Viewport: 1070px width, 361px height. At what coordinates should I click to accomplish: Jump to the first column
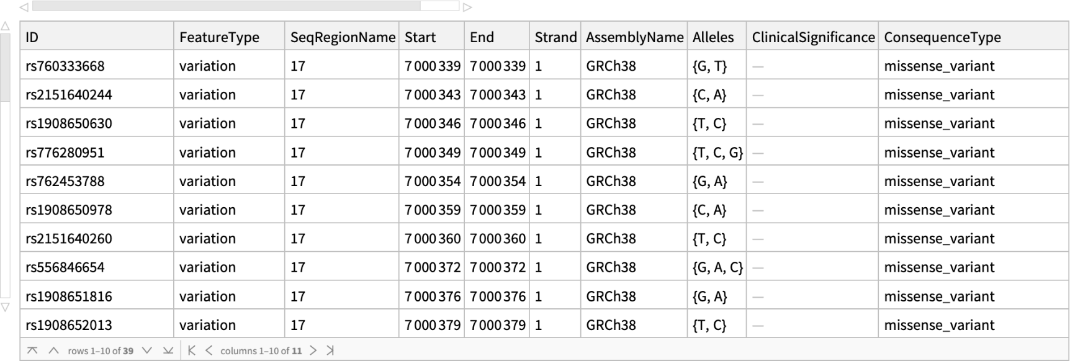(x=192, y=350)
